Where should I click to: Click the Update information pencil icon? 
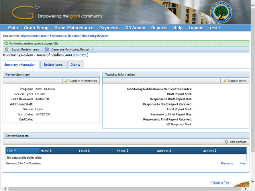67,81
